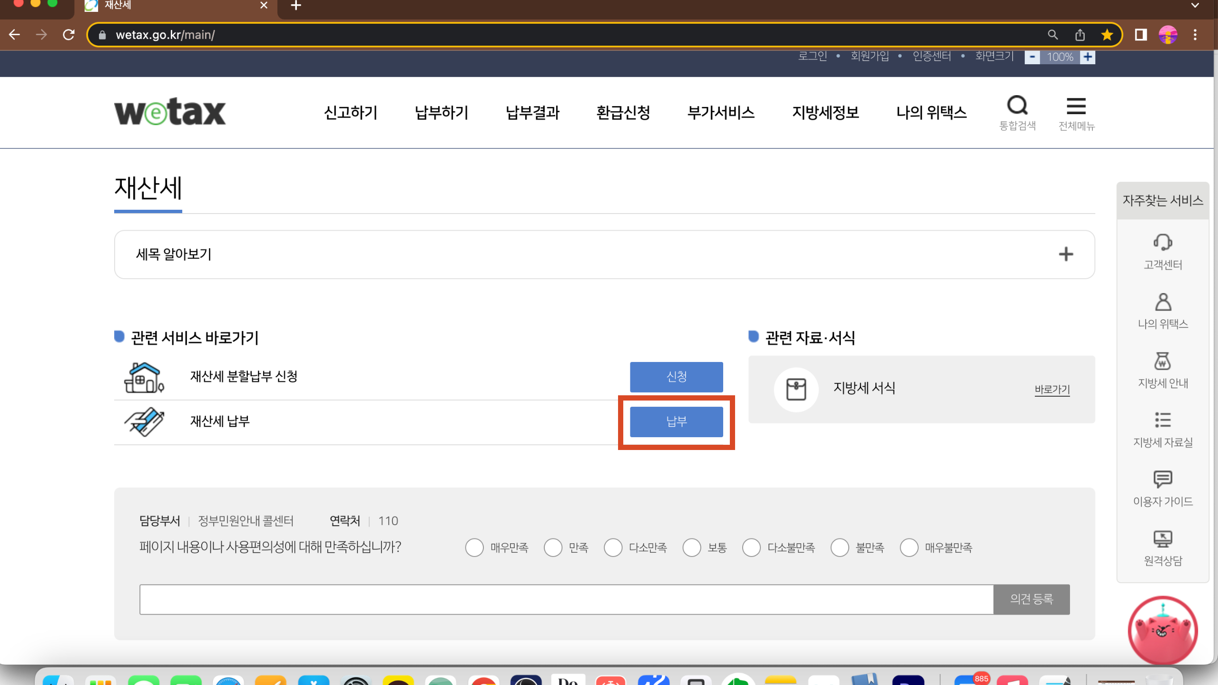The width and height of the screenshot is (1218, 685).
Task: Open the 납부하기 menu
Action: 442,113
